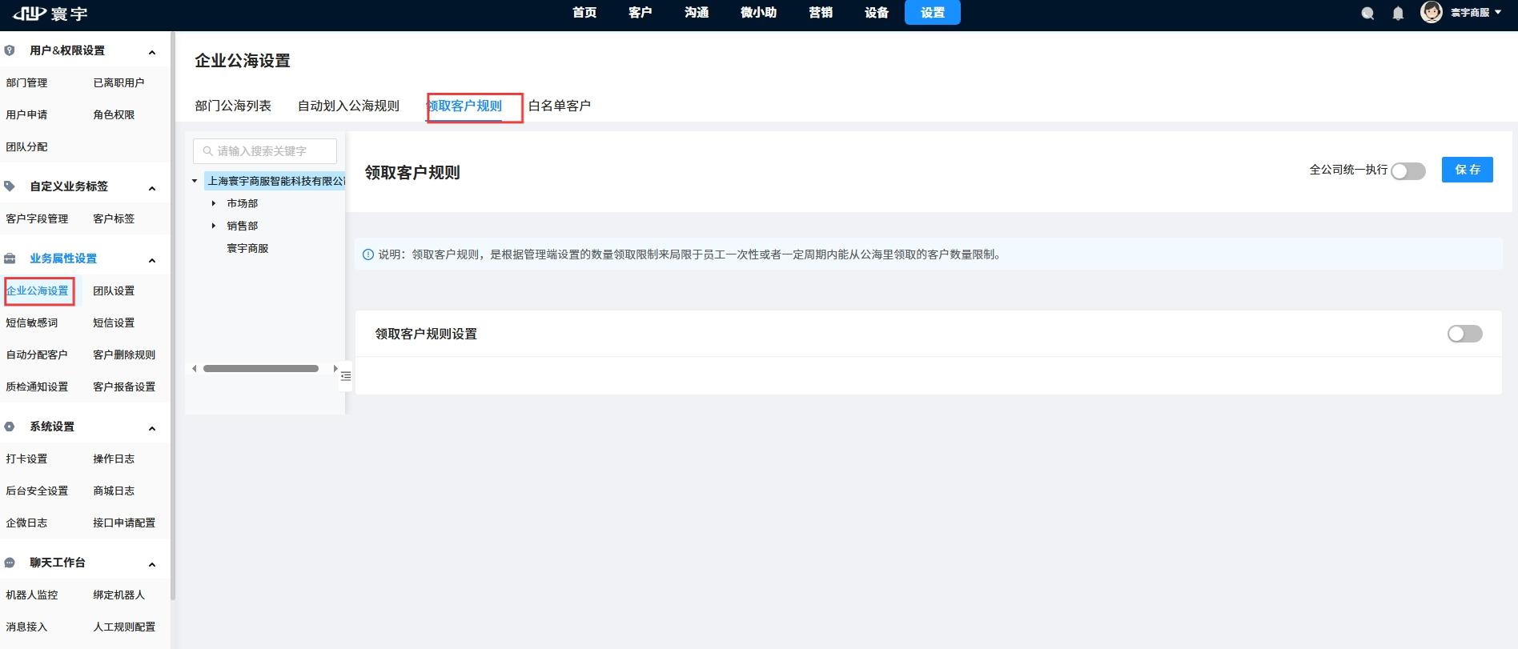Open 客户标签 in sidebar
1518x649 pixels.
coord(114,218)
